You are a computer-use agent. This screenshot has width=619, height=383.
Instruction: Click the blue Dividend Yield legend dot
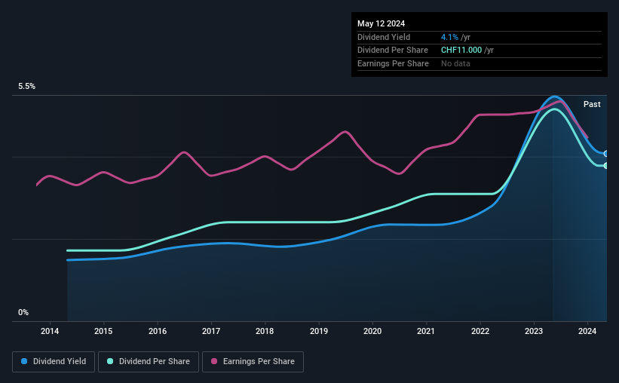tap(24, 361)
